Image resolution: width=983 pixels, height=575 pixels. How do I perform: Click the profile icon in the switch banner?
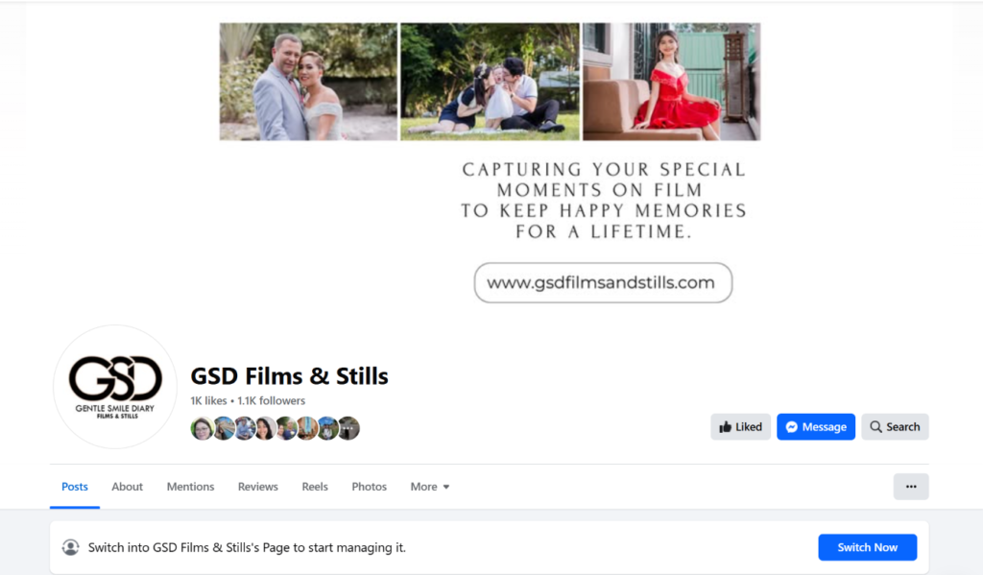[x=71, y=547]
